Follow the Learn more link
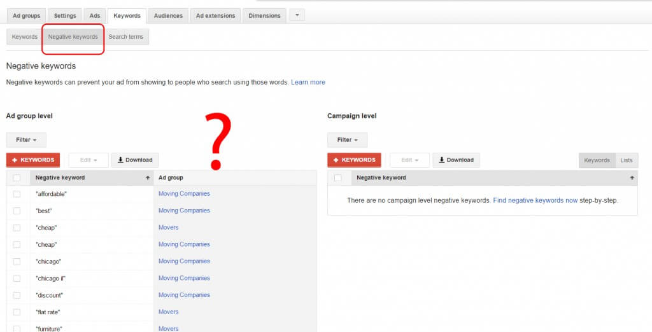652x332 pixels. click(x=308, y=82)
